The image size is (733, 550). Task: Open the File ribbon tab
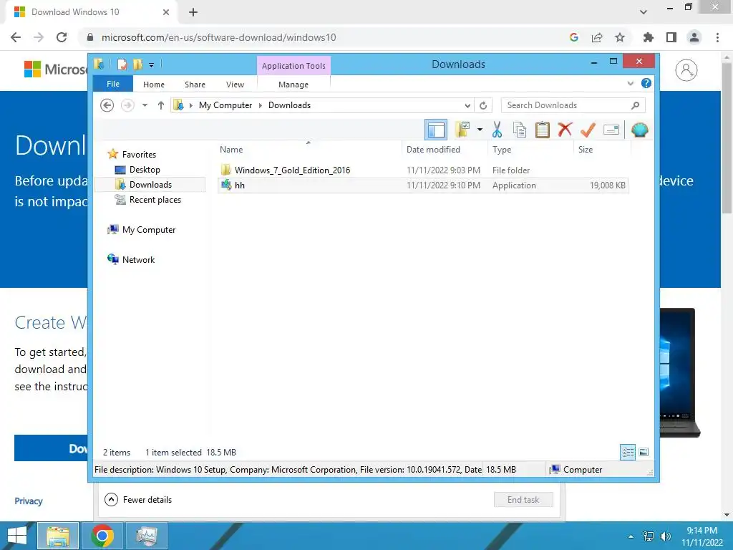[x=113, y=84]
